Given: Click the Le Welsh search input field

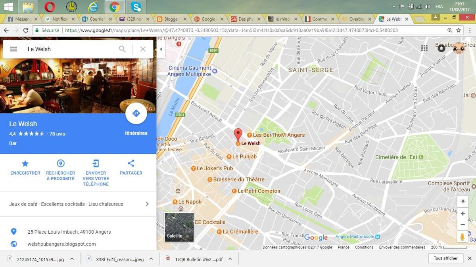Looking at the screenshot, I should tap(71, 49).
